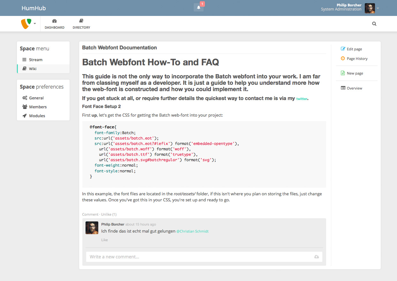
Task: Select Stream in the Space menu
Action: click(43, 60)
